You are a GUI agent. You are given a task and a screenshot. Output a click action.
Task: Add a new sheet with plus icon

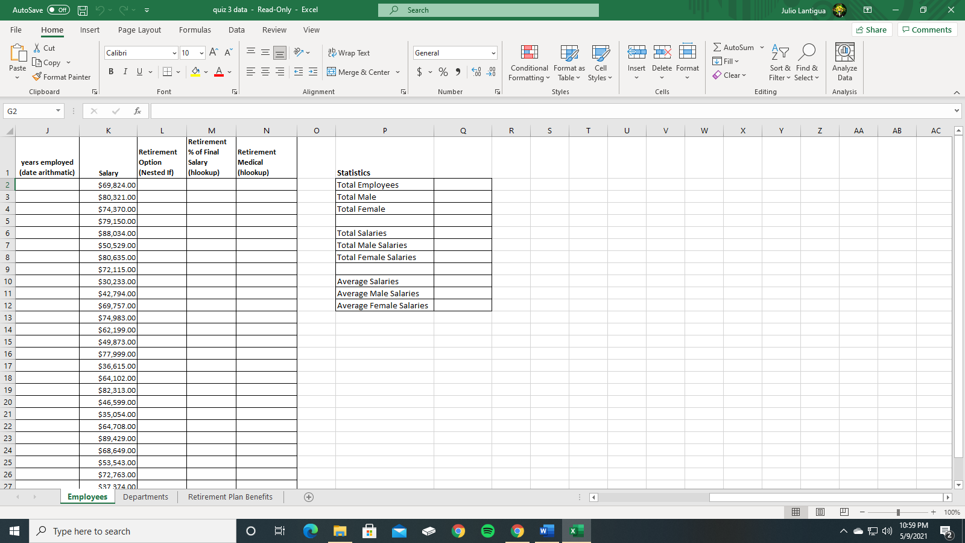tap(309, 497)
